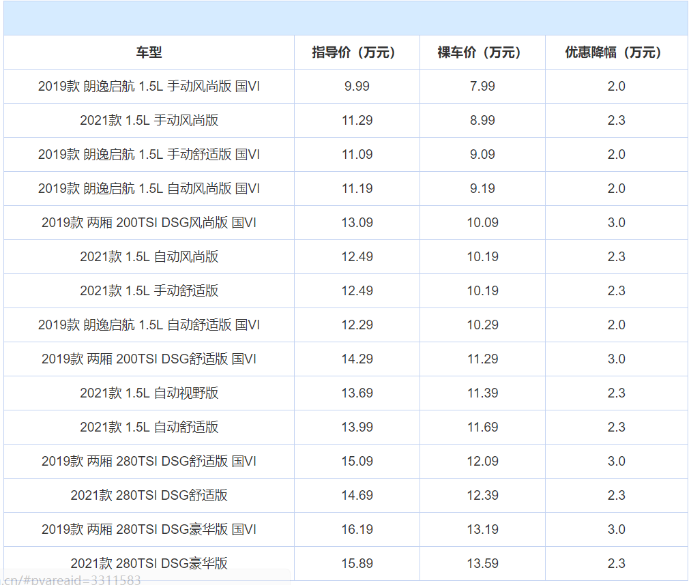The image size is (691, 585).
Task: Click guide price 12.49 in 自动风尚版 row
Action: (357, 257)
